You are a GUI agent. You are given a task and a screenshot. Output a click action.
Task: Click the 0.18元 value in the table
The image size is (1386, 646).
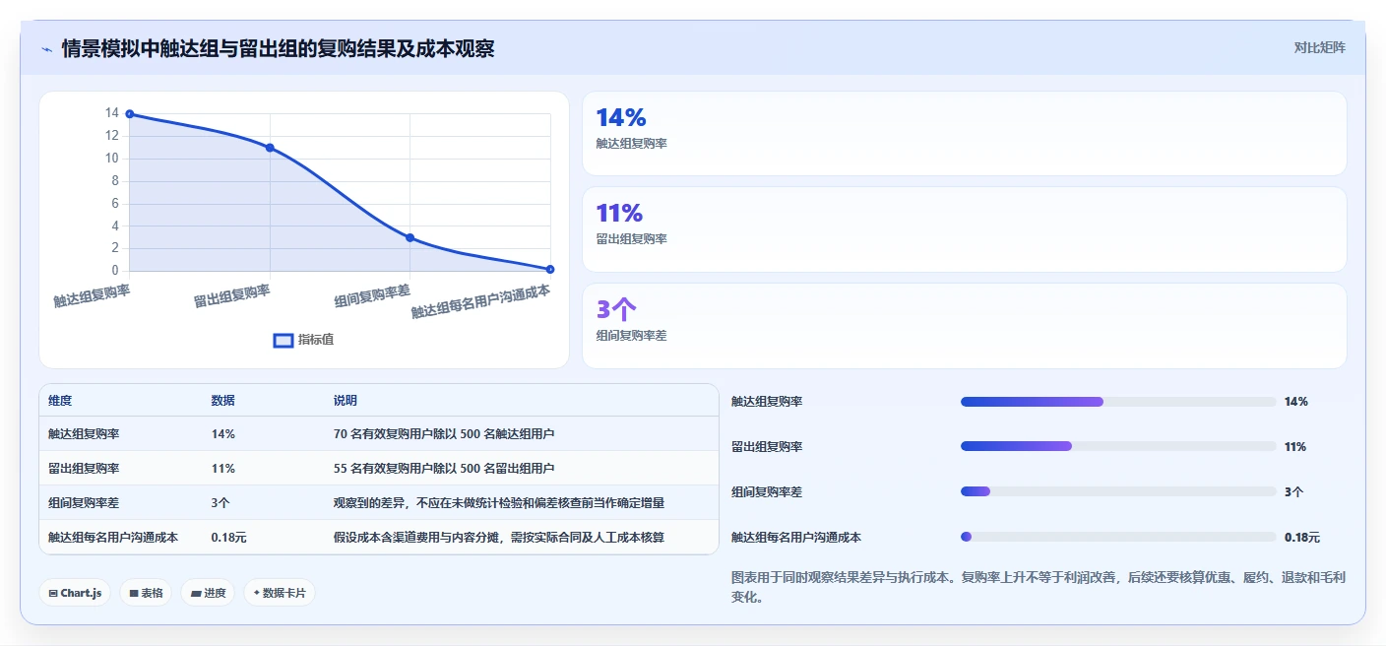coord(228,537)
